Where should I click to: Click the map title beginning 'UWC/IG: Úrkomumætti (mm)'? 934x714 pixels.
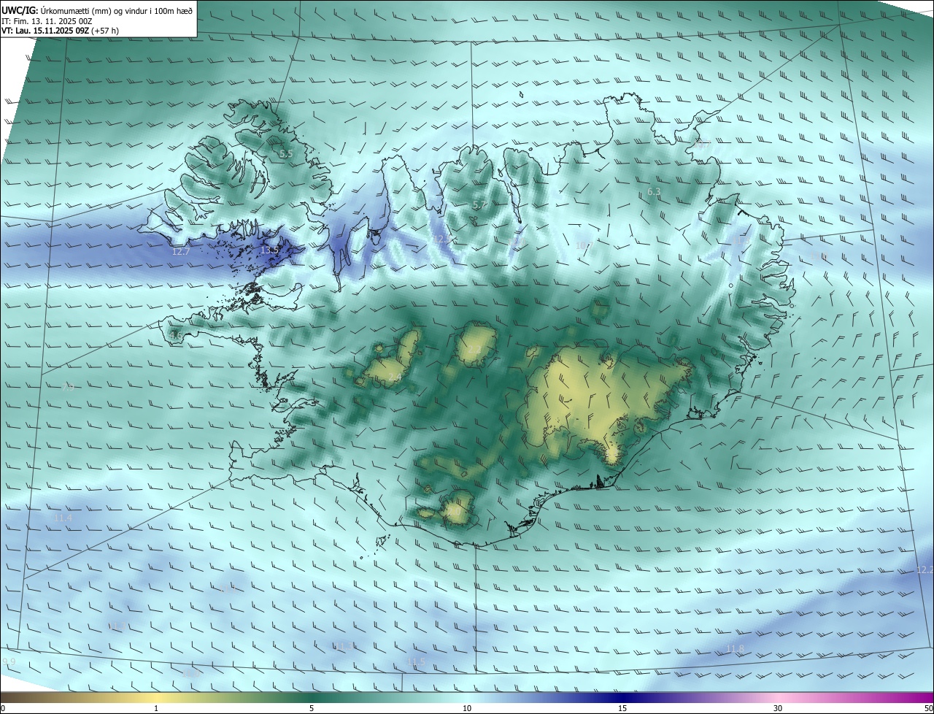[97, 10]
